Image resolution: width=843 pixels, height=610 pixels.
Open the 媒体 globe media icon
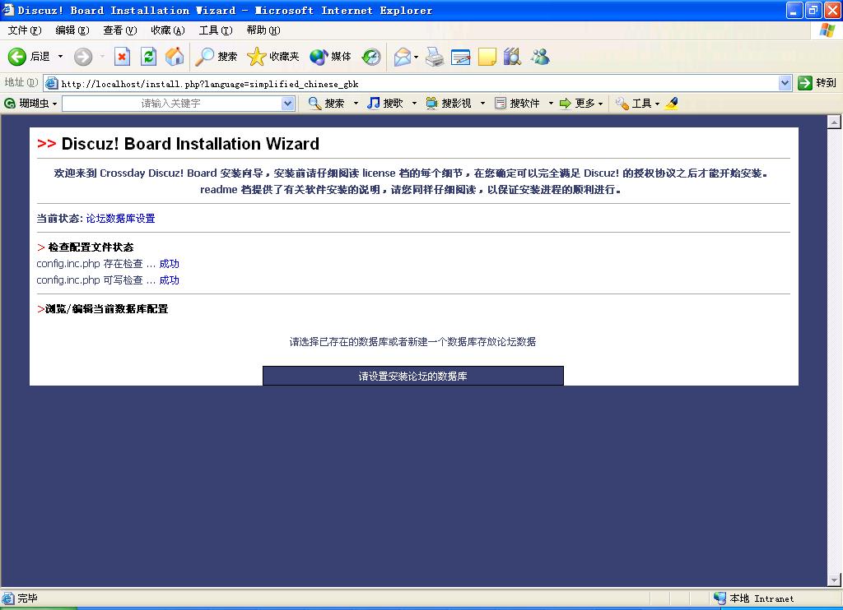(319, 57)
